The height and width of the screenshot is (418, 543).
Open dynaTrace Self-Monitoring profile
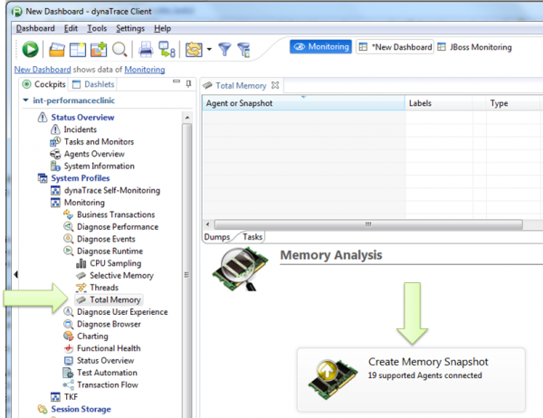(x=112, y=191)
